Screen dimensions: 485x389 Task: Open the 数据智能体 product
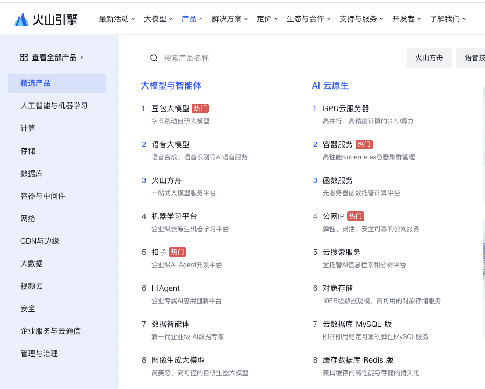tap(170, 324)
